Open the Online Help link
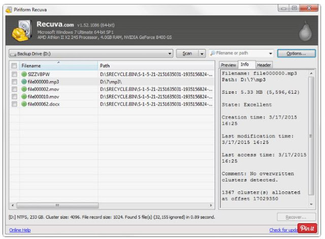The image size is (325, 239). coord(20,230)
